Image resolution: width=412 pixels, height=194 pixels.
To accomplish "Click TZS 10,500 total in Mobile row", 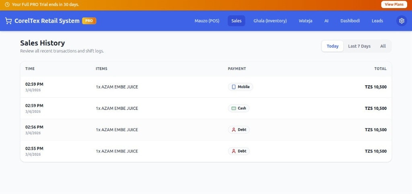I will coord(376,87).
